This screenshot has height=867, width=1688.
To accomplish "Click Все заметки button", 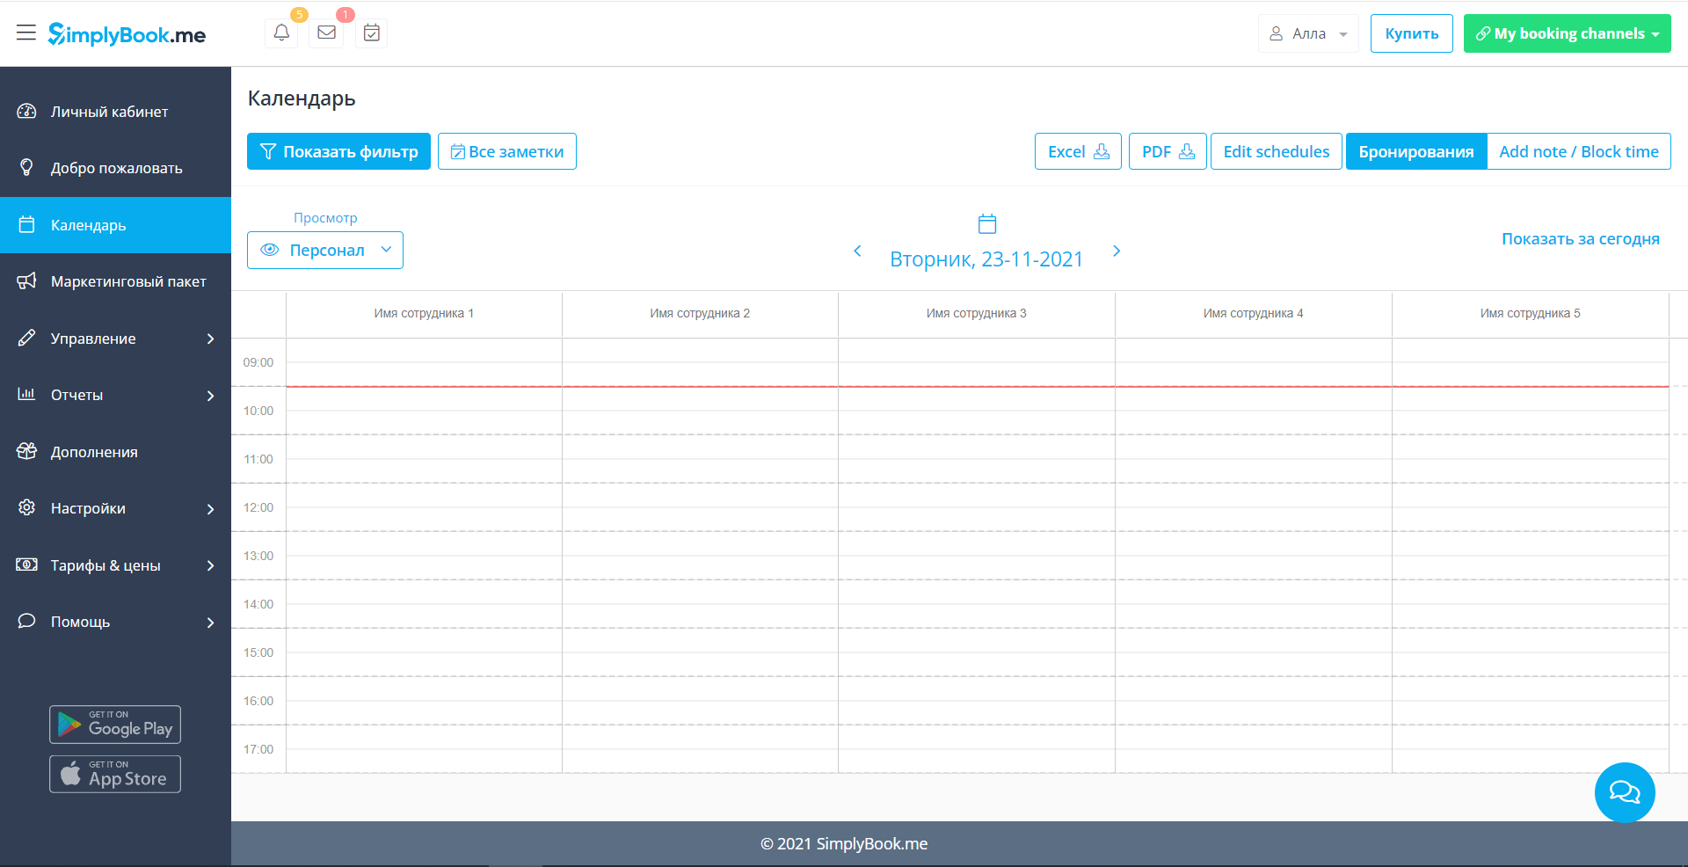I will pos(507,151).
